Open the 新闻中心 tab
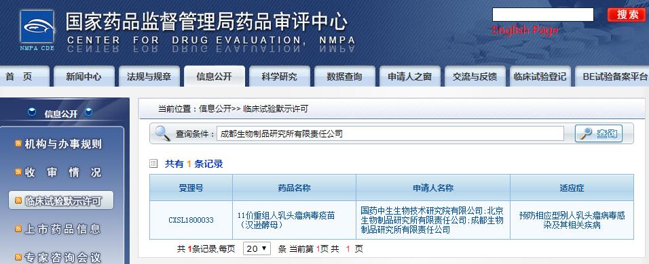The height and width of the screenshot is (264, 649). pyautogui.click(x=84, y=76)
